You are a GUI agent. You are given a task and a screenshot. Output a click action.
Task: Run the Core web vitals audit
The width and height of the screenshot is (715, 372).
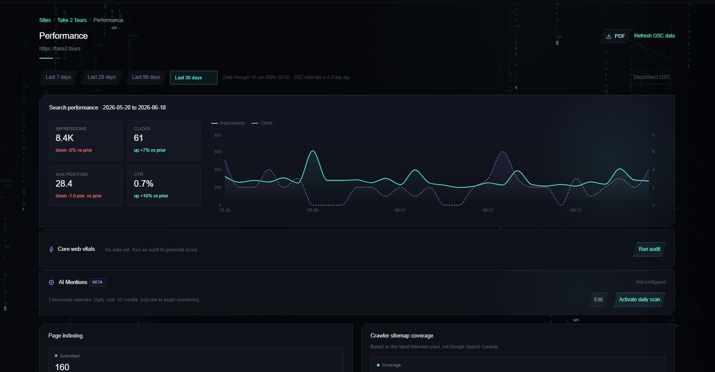coord(649,249)
